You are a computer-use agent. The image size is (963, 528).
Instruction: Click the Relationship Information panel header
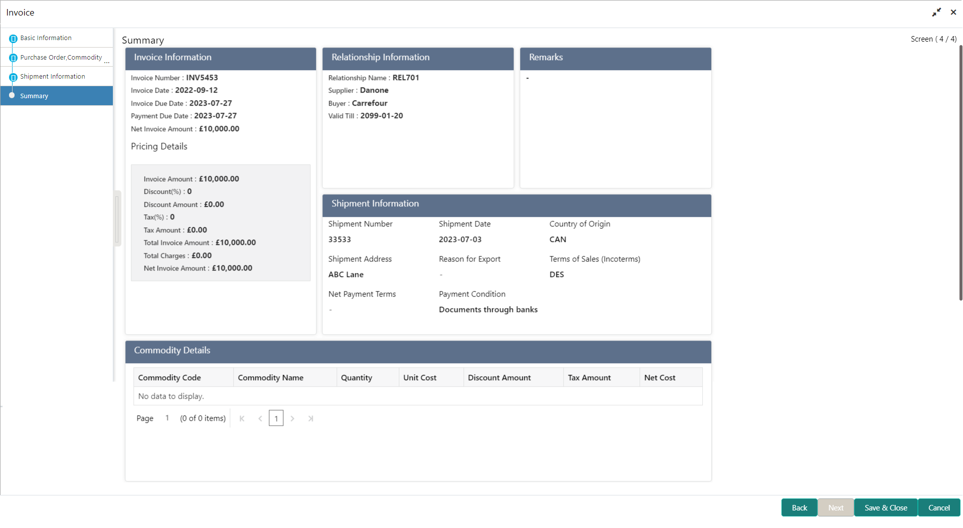coord(418,59)
